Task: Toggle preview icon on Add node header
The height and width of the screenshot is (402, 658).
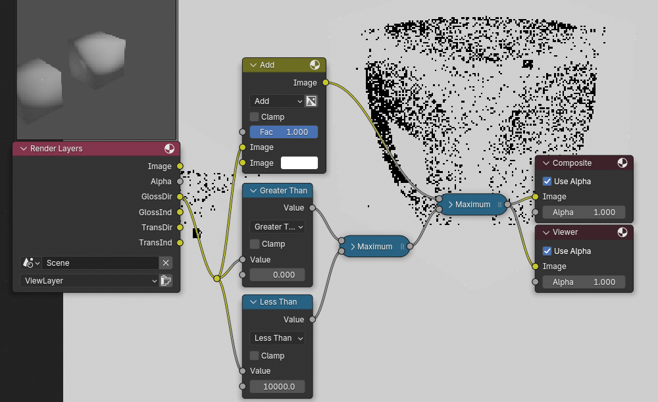Action: pyautogui.click(x=315, y=64)
